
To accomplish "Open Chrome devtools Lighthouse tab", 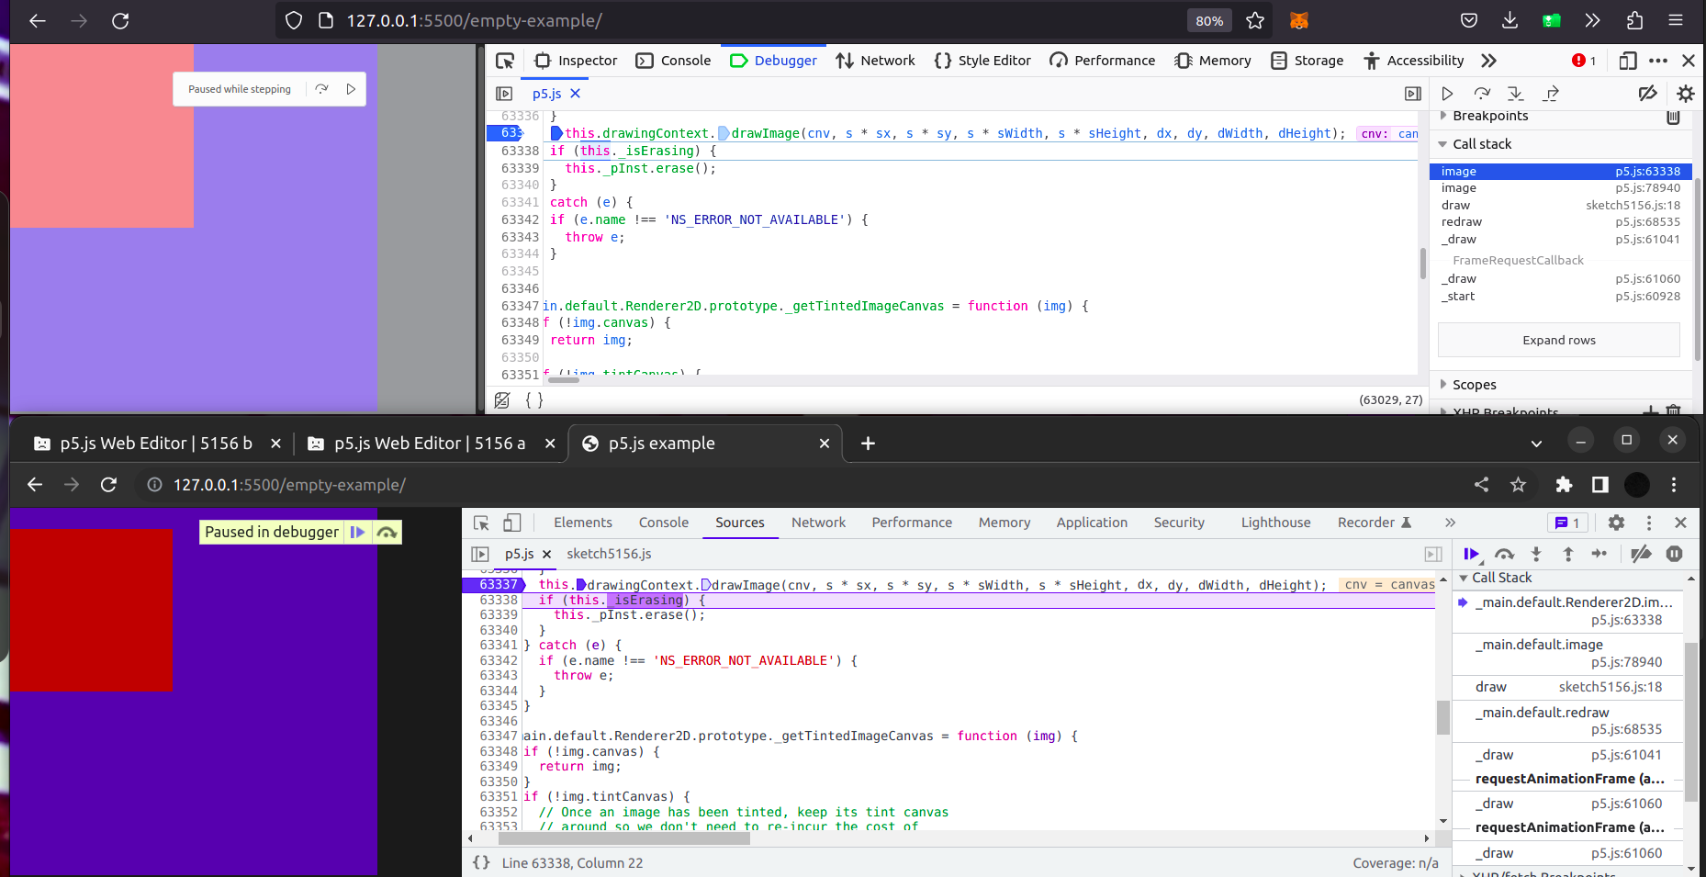I will point(1276,523).
